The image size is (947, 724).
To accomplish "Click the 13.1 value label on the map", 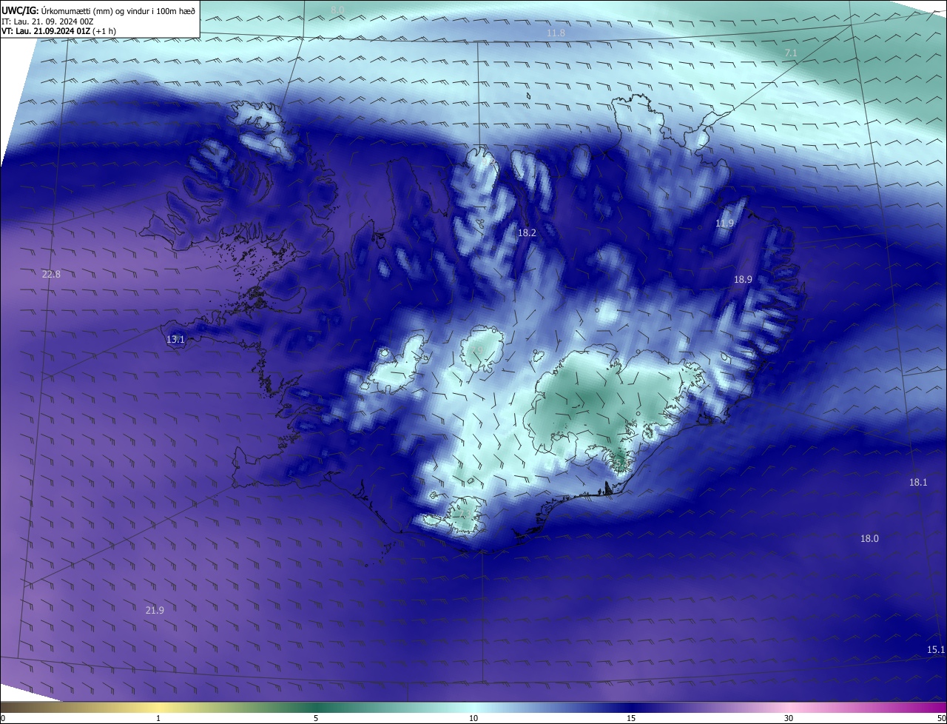I will pos(175,339).
